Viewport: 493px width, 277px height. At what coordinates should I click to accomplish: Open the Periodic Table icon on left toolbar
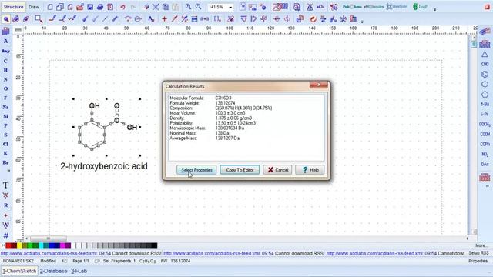point(5,31)
